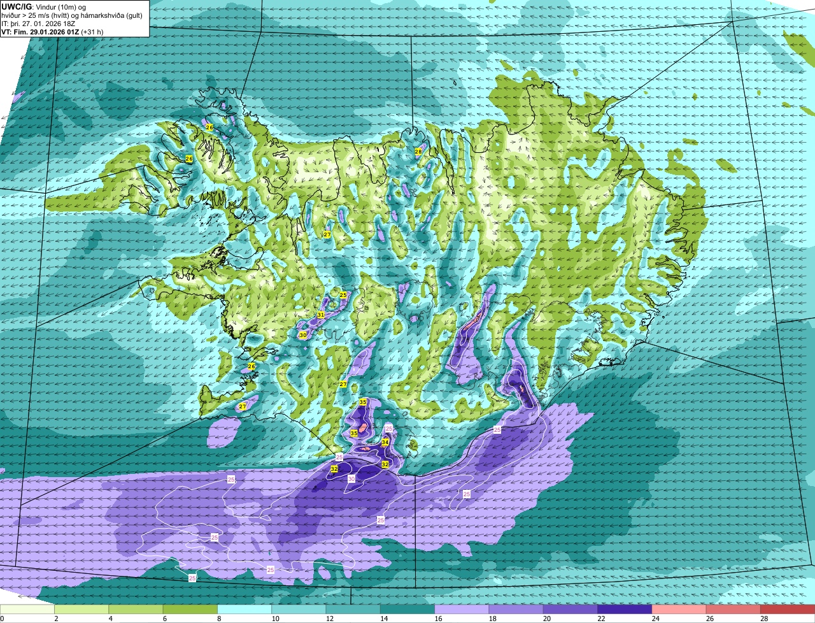
Task: Click the yellow gust label 28 on north coast
Action: (418, 152)
